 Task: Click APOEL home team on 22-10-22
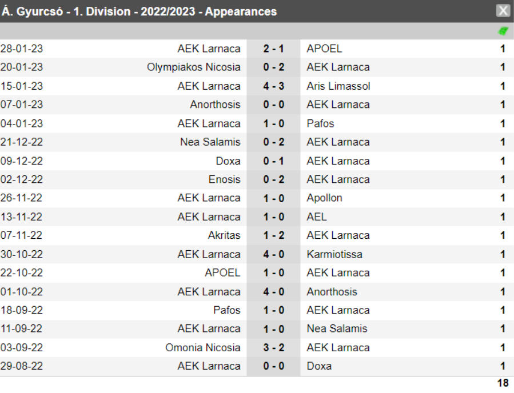click(x=222, y=273)
